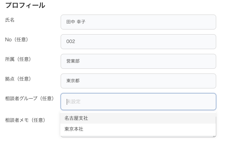Click the 所属（任意）input field
The width and height of the screenshot is (225, 146).
click(138, 61)
